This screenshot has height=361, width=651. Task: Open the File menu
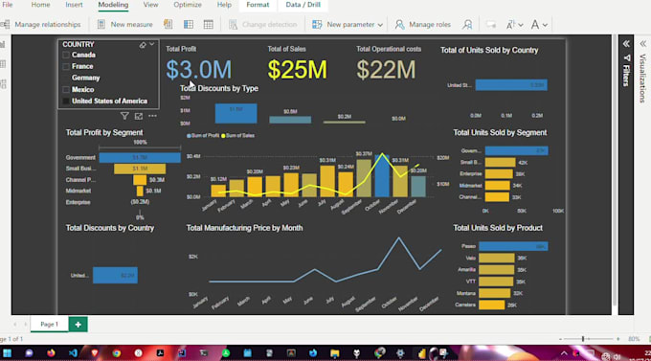(x=7, y=5)
